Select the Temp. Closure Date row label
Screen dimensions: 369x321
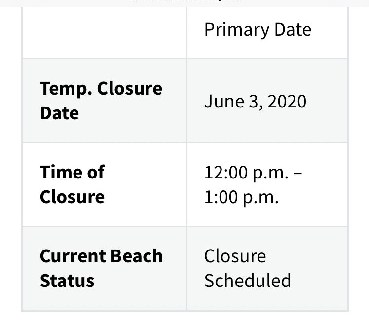pos(101,101)
